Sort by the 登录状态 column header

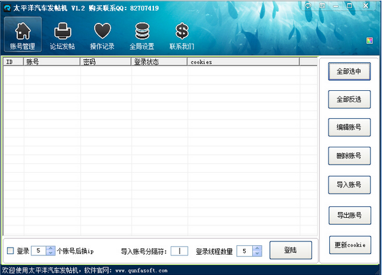pos(159,62)
